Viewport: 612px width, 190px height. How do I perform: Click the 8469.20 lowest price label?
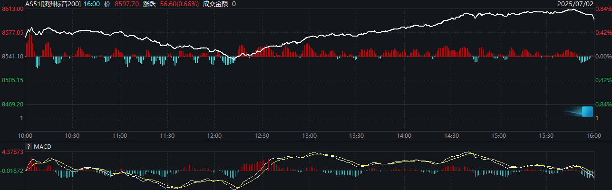(13, 104)
